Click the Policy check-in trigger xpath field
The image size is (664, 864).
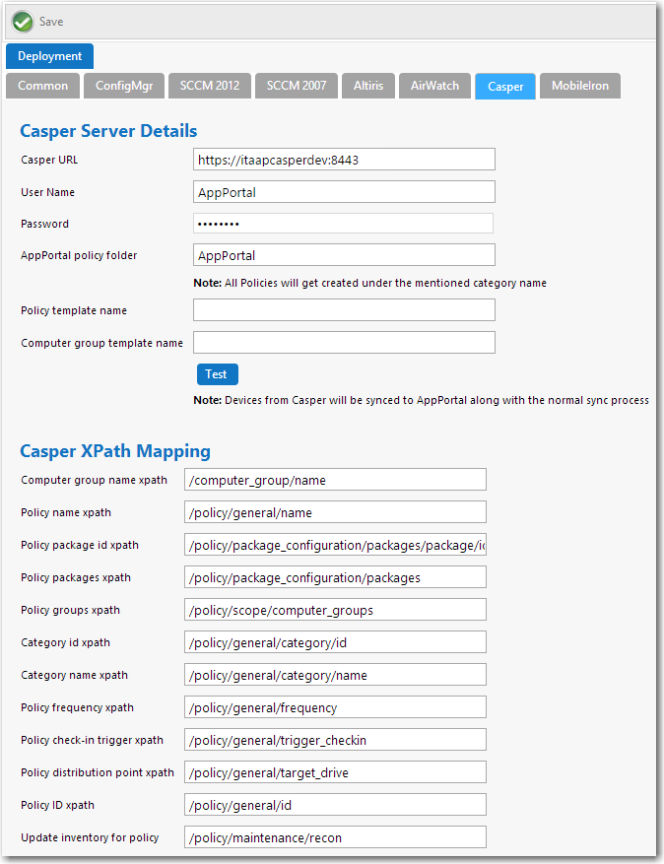point(336,740)
